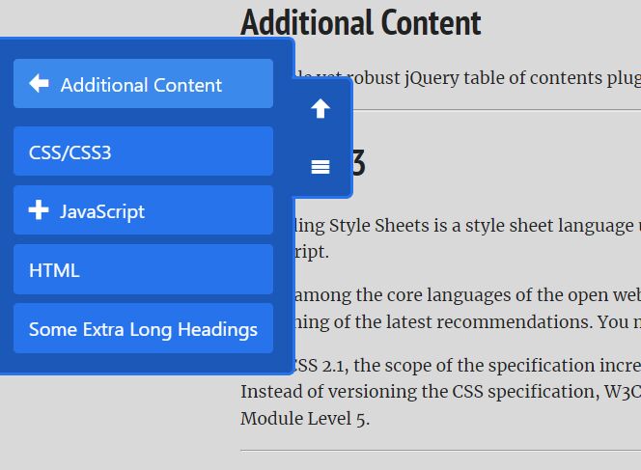641x470 pixels.
Task: Toggle the table of contents list icon
Action: (x=320, y=167)
